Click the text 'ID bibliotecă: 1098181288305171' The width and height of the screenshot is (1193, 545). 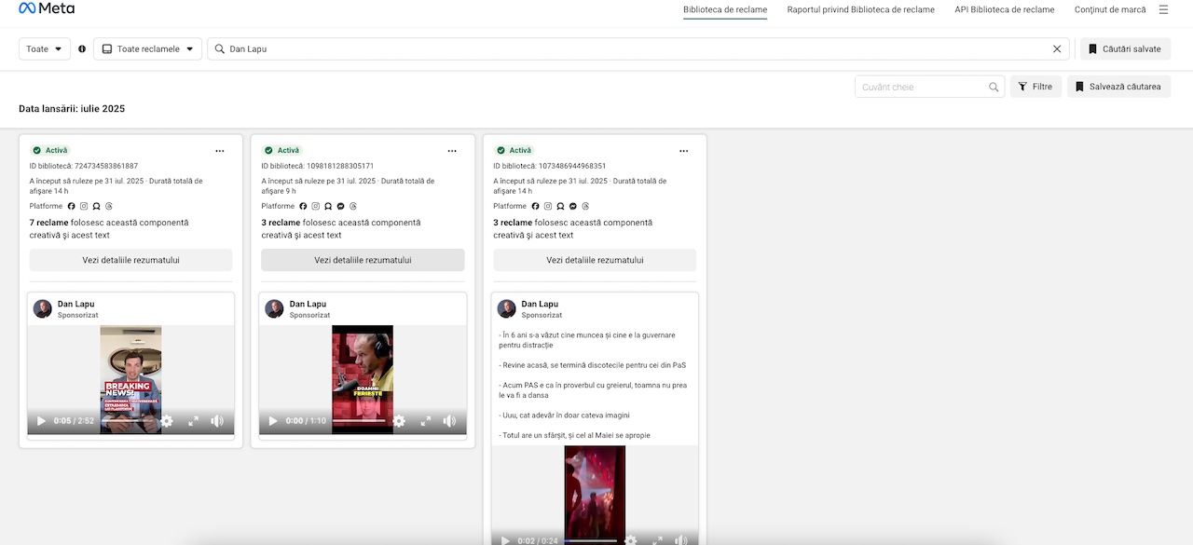click(318, 166)
